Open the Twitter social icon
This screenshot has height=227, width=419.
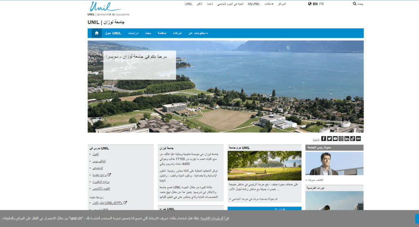329,139
